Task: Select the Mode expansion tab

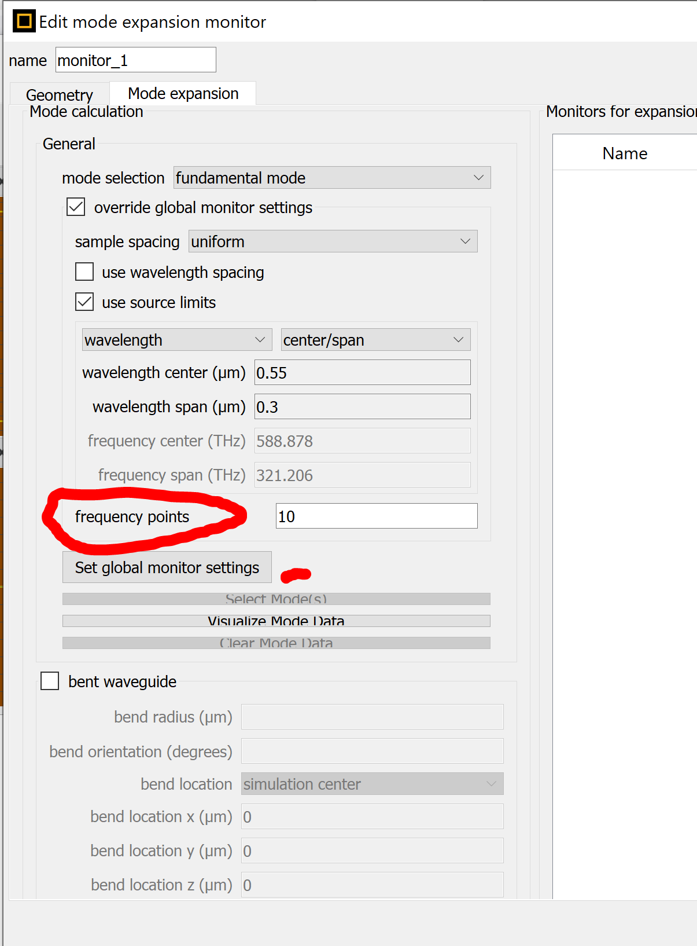Action: [x=183, y=93]
